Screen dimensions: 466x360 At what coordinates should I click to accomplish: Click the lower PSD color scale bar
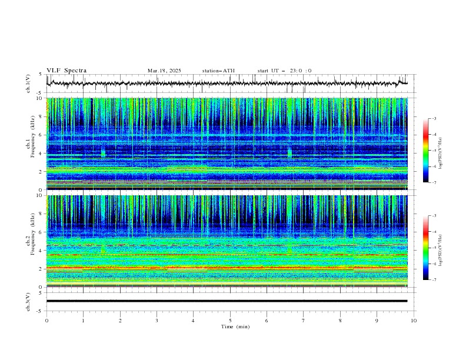click(x=425, y=248)
